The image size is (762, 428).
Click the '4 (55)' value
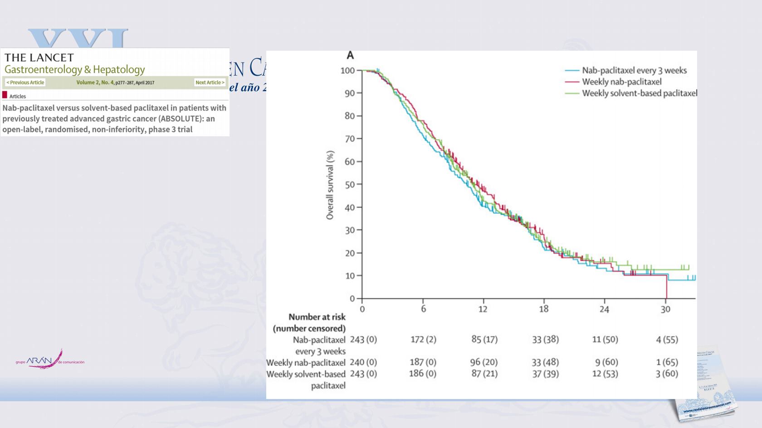(x=667, y=340)
